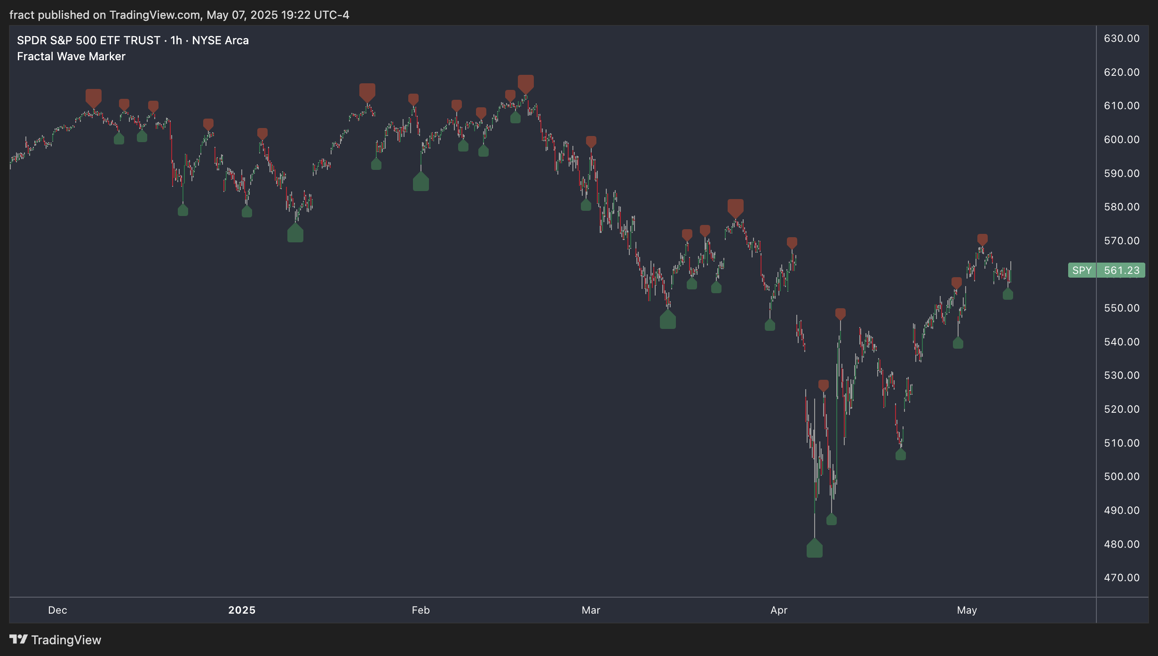Screen dimensions: 1158x656
Task: Click the published-on TradingView.com header text
Action: 179,15
